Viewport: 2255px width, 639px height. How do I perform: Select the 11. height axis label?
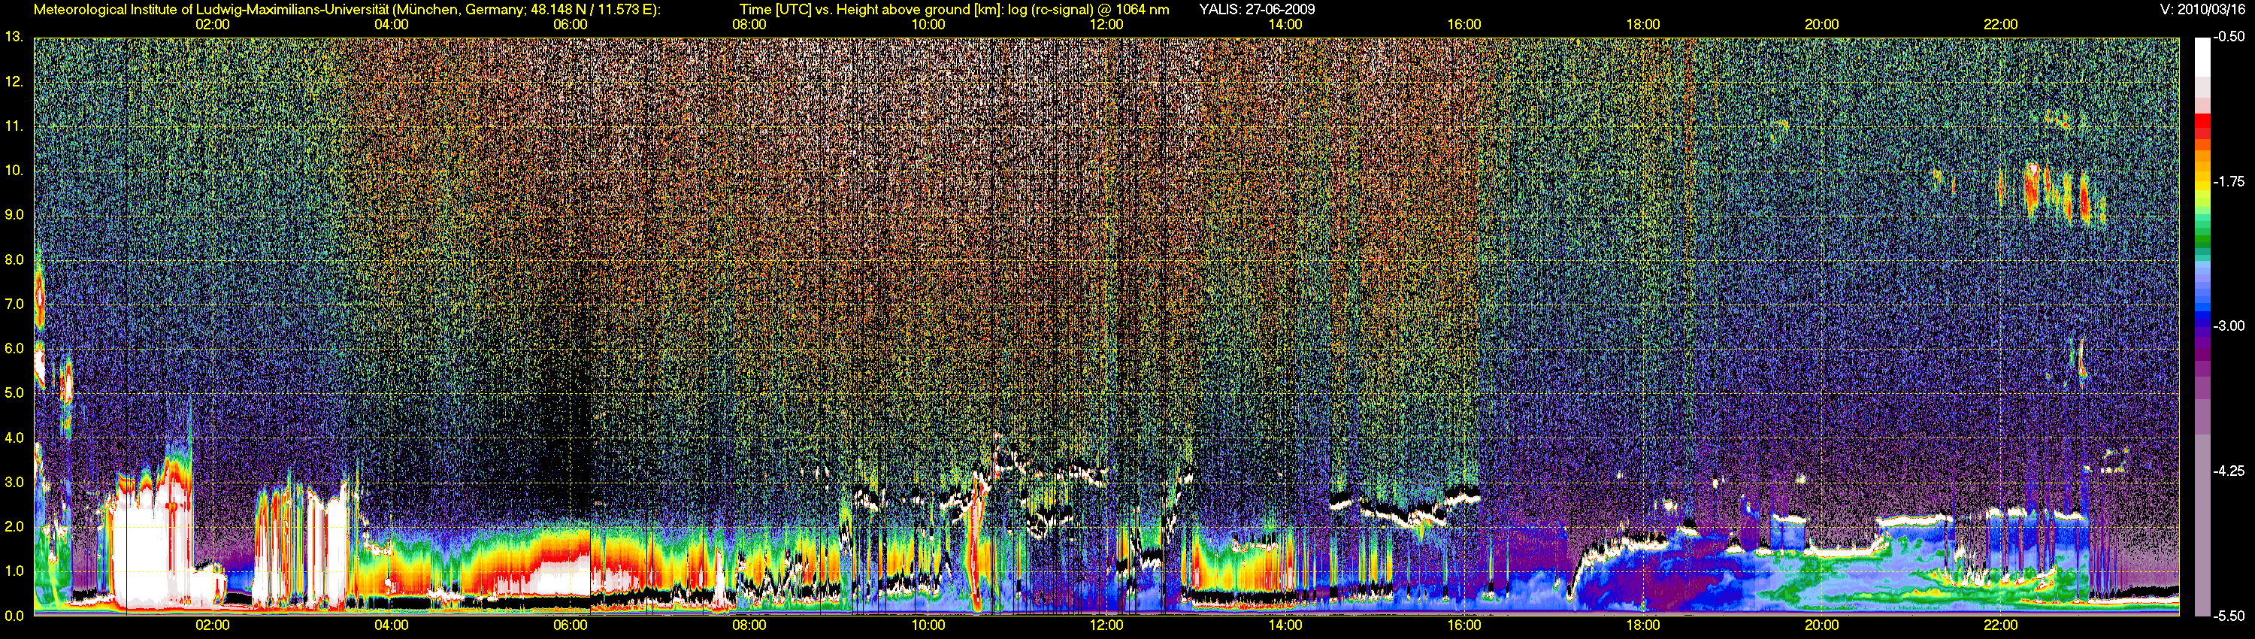[13, 126]
